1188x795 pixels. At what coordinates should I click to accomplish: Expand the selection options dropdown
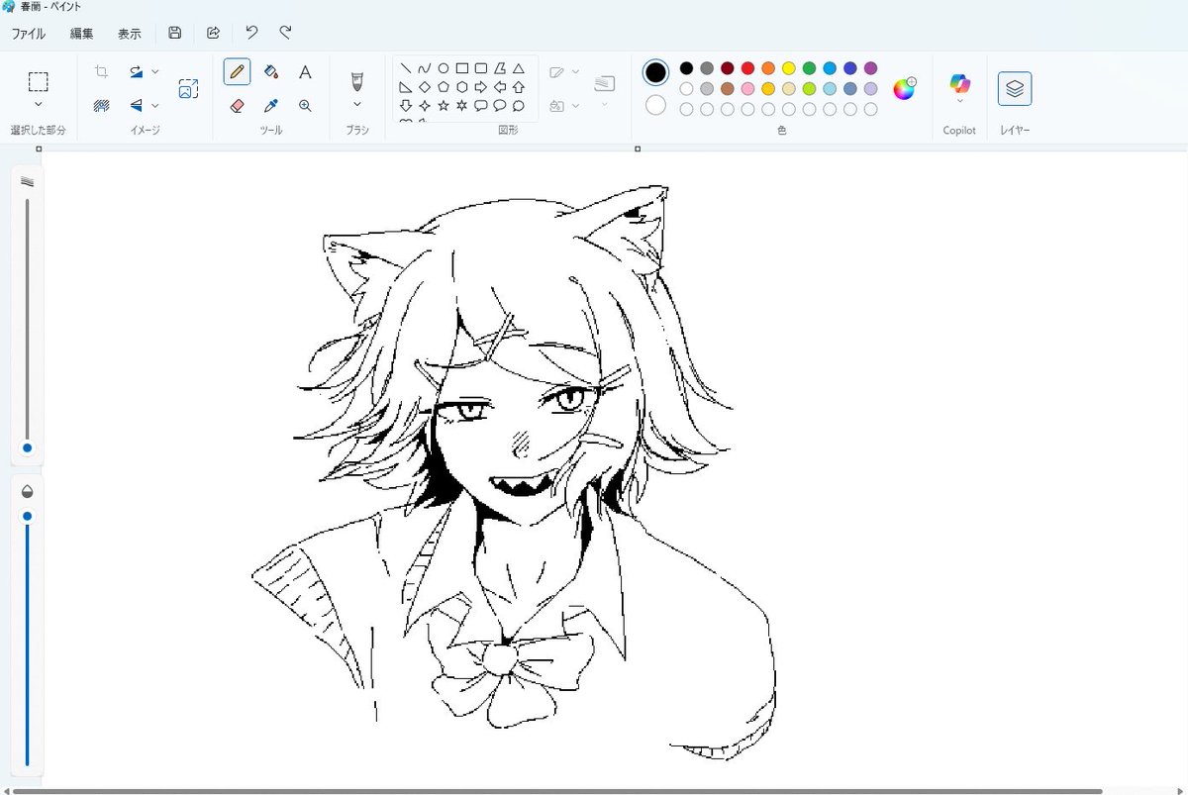(x=38, y=104)
